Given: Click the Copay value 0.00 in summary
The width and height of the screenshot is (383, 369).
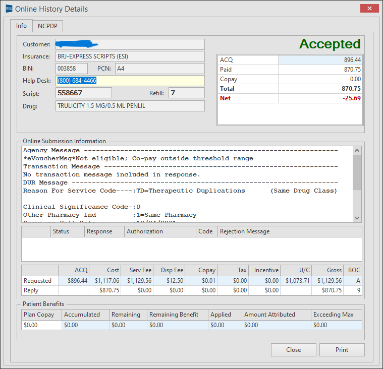Looking at the screenshot, I should (x=320, y=79).
